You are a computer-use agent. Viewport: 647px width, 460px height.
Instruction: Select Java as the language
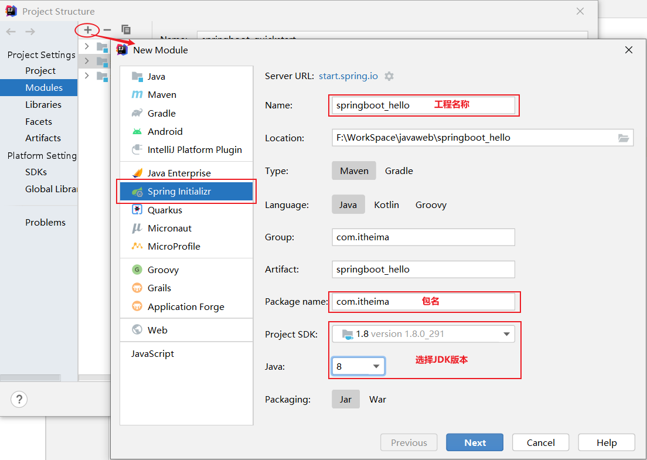[348, 205]
